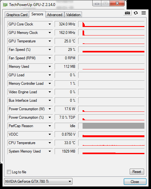
Task: Expand the PerfCap Reason dropdown arrow
Action: click(50, 126)
